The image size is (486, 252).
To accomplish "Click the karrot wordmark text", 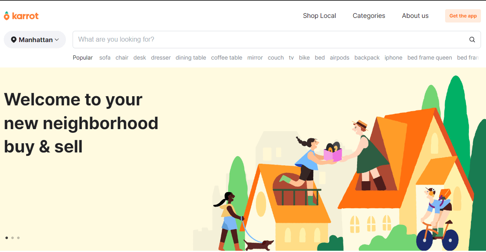I will click(25, 16).
